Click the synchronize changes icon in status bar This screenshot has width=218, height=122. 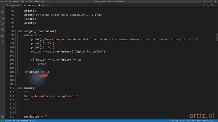point(14,121)
